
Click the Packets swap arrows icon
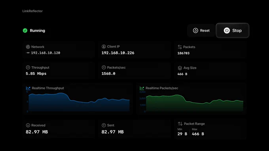180,47
